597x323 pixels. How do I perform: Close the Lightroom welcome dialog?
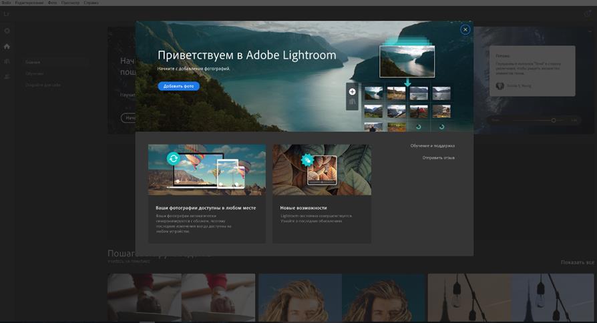465,29
